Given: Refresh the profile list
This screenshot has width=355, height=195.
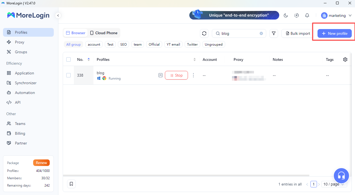Looking at the screenshot, I should 204,33.
